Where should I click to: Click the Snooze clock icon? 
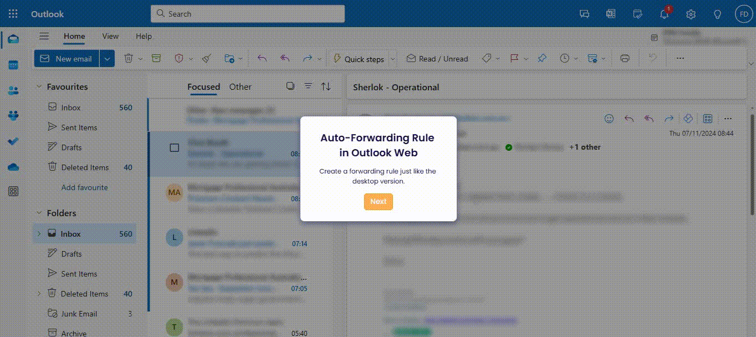click(564, 58)
